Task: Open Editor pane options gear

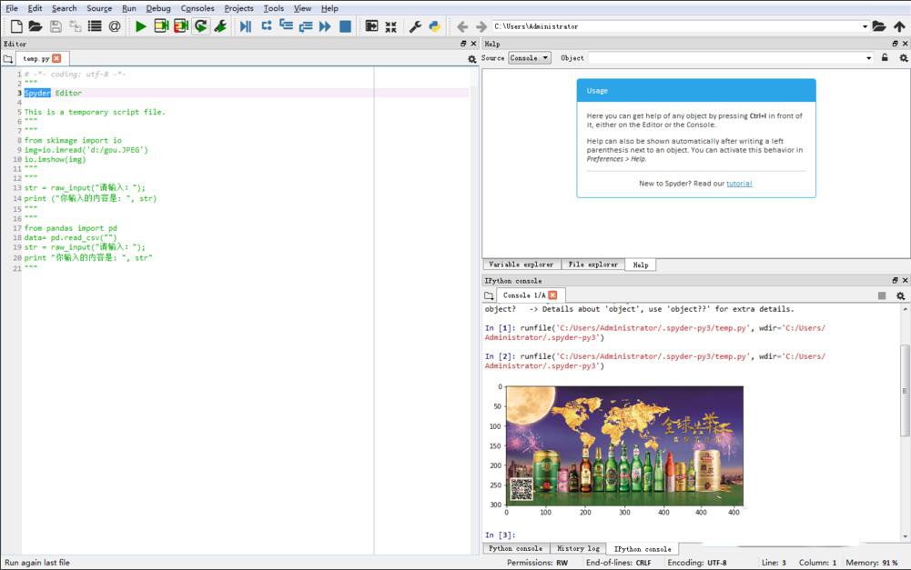Action: coord(471,58)
